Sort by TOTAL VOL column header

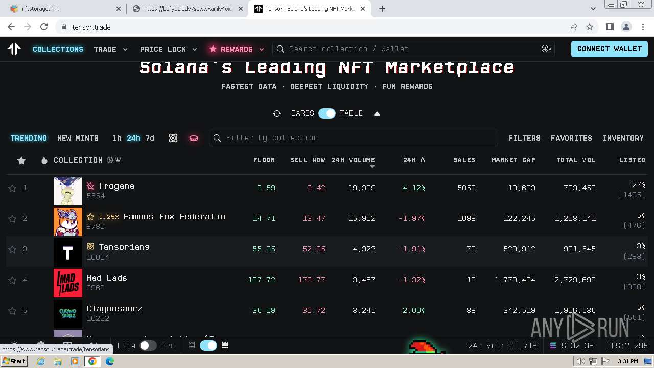pos(576,160)
